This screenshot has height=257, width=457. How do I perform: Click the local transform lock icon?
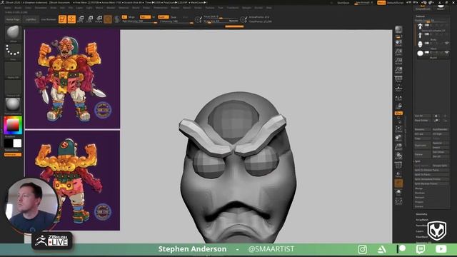[398, 106]
